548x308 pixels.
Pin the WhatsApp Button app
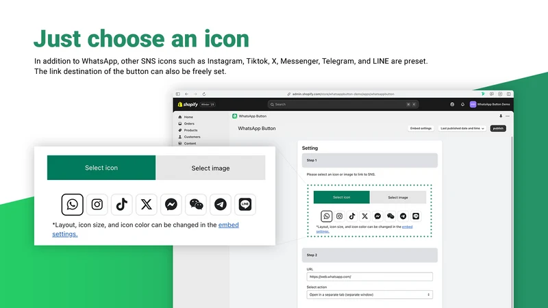pos(501,116)
